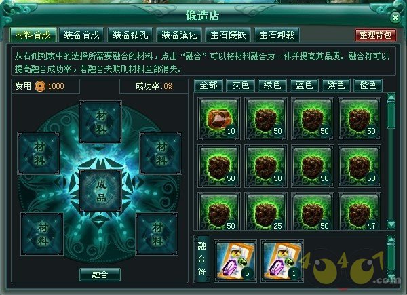The width and height of the screenshot is (407, 295).
Task: Select the ore stack showing 47
Action: click(x=360, y=212)
